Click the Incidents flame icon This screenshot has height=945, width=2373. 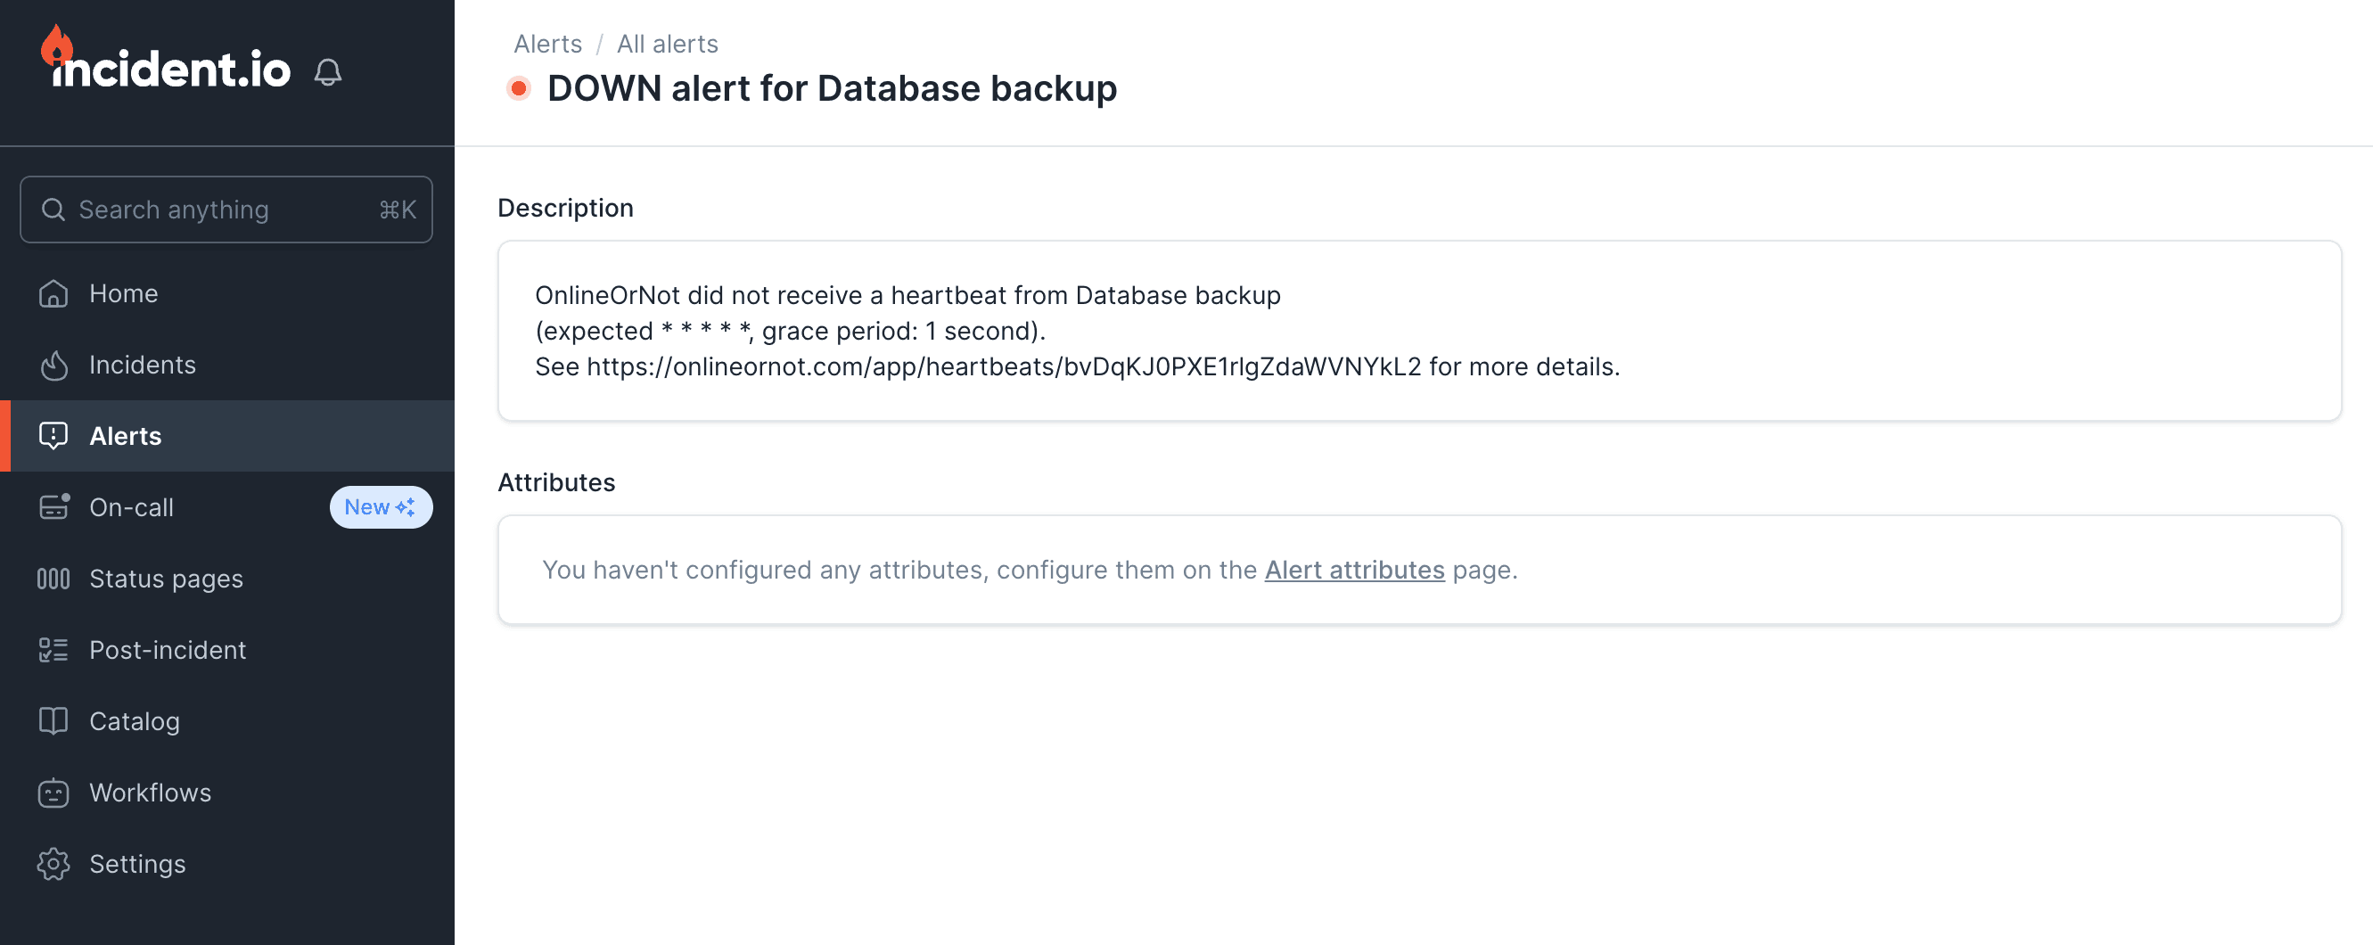coord(54,365)
